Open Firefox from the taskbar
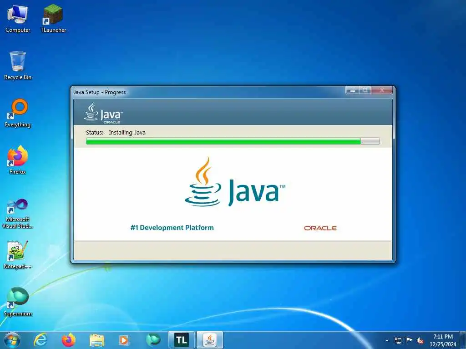The image size is (466, 349). tap(69, 340)
